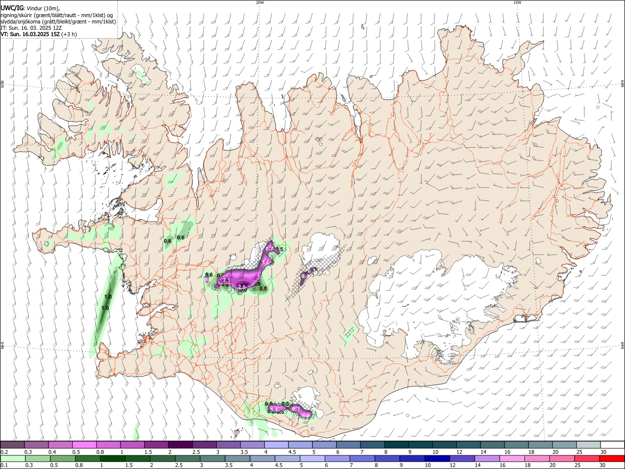Select the darkest green 1 rain legend swatch
Image resolution: width=625 pixels, height=469 pixels.
pos(113,458)
